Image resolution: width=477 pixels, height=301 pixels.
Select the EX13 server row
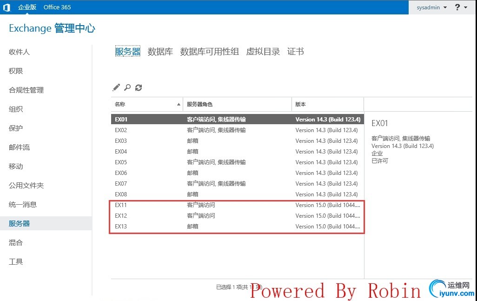pyautogui.click(x=237, y=227)
